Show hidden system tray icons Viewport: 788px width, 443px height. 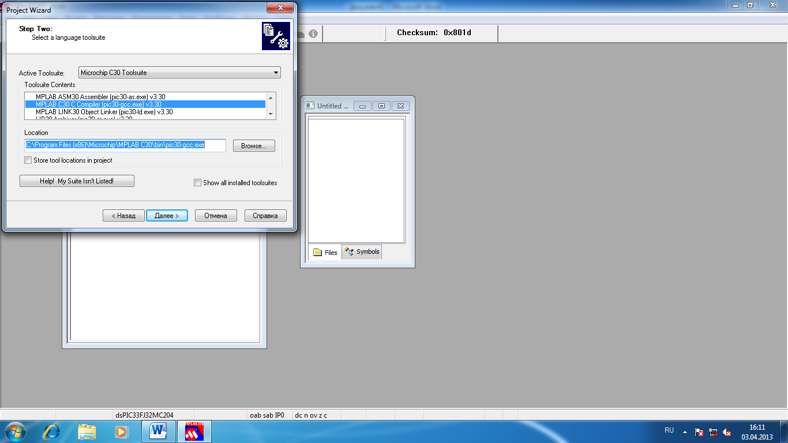point(685,431)
